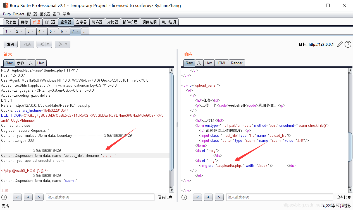Close repeater tab 1 with its x
Screen dimensions: 353x210
tap(11, 31)
